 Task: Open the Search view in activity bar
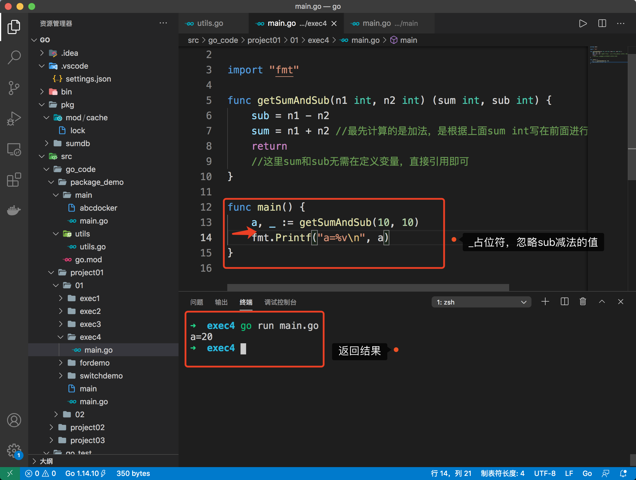[14, 57]
